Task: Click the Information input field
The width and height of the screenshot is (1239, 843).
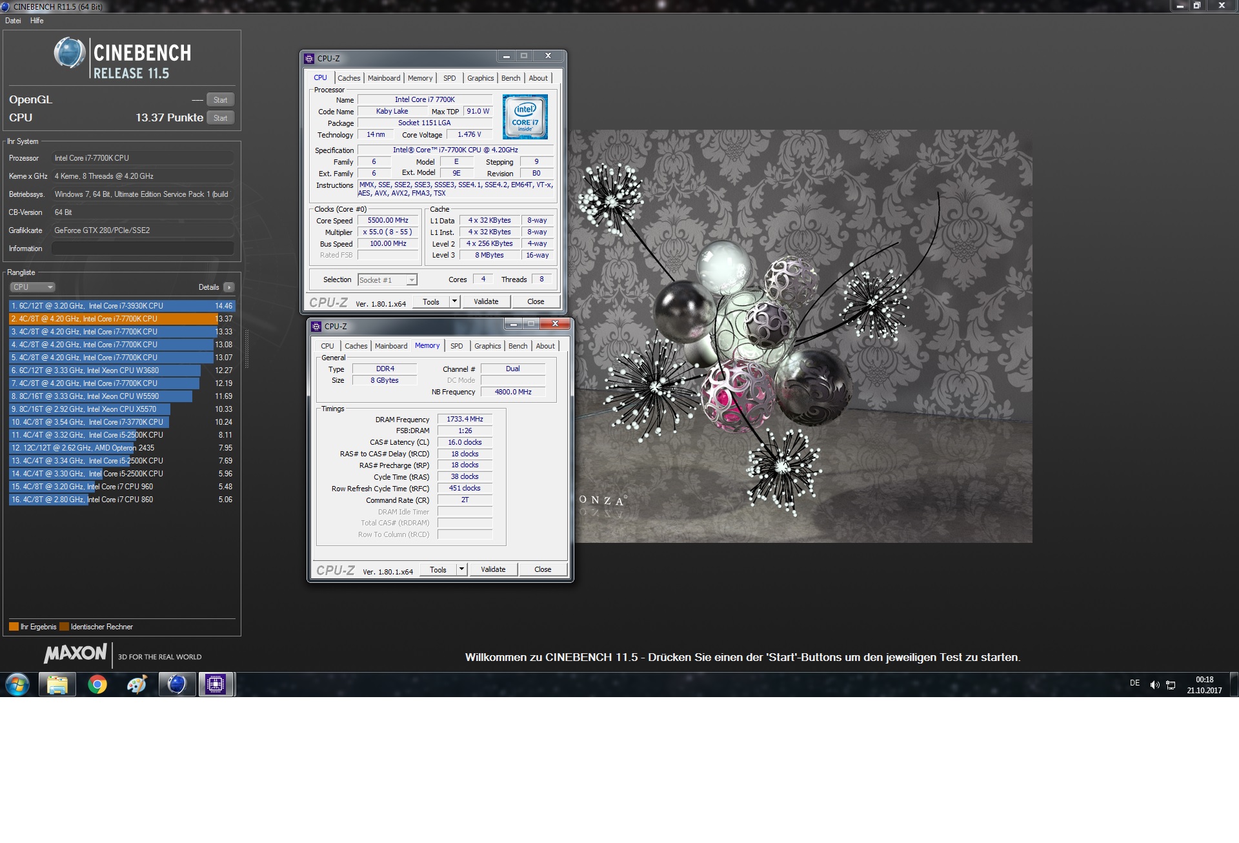Action: tap(143, 249)
